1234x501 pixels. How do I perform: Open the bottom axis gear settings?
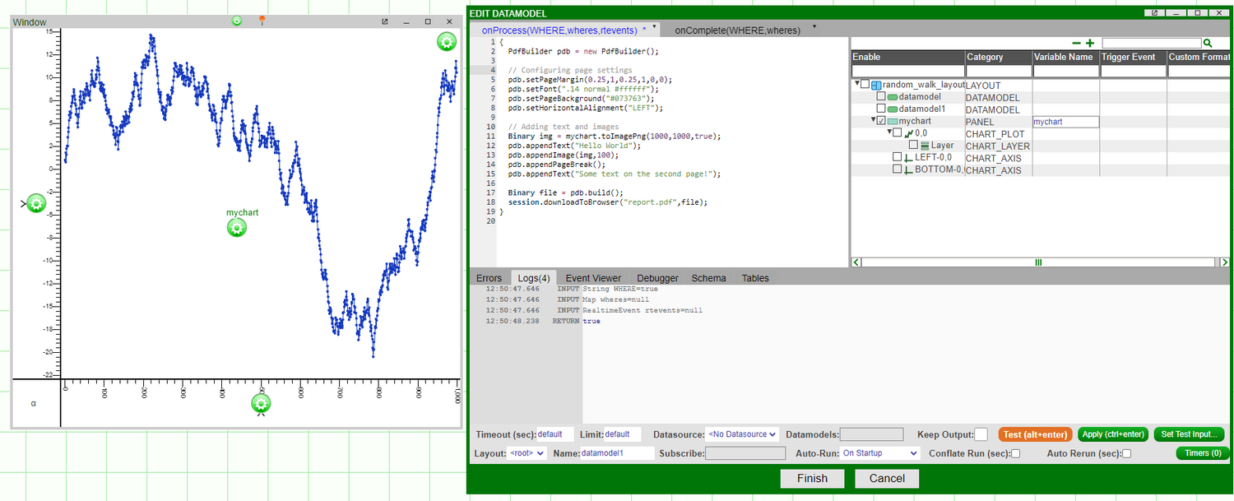[x=261, y=403]
